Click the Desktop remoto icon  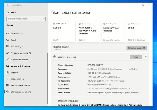(x=8, y=79)
